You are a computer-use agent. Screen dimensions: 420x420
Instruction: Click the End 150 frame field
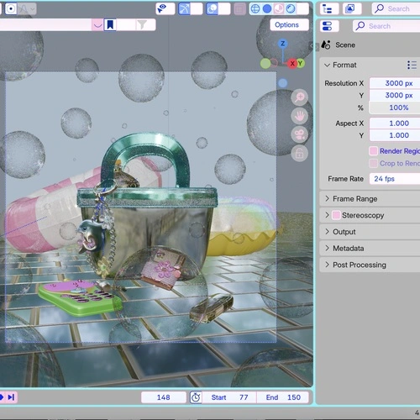(x=283, y=397)
